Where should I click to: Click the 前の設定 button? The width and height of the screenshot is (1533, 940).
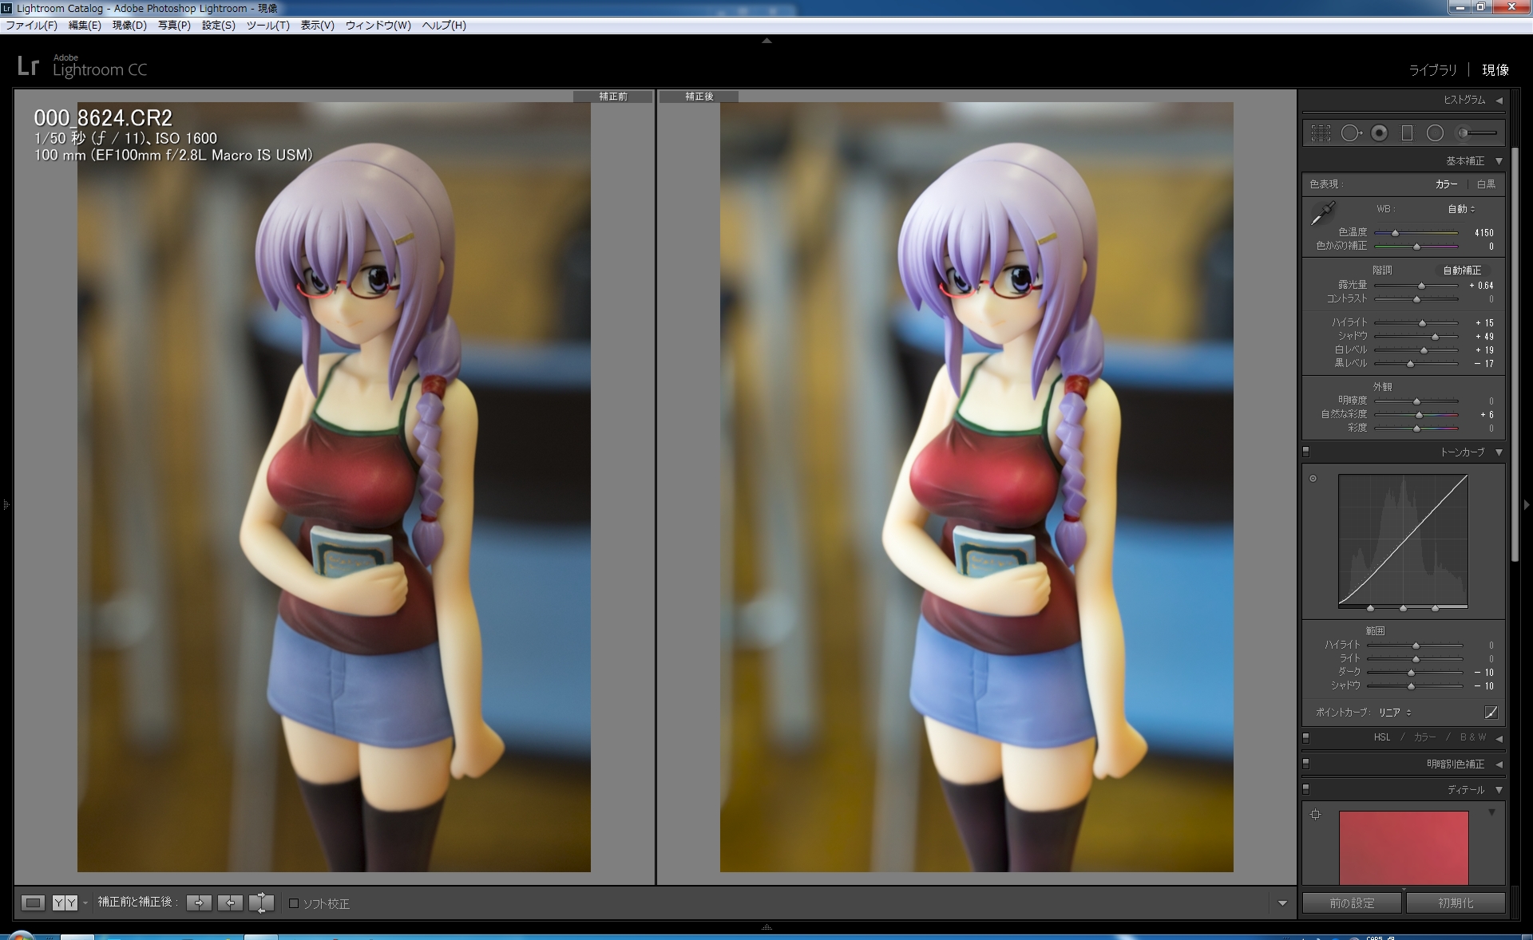1352,903
